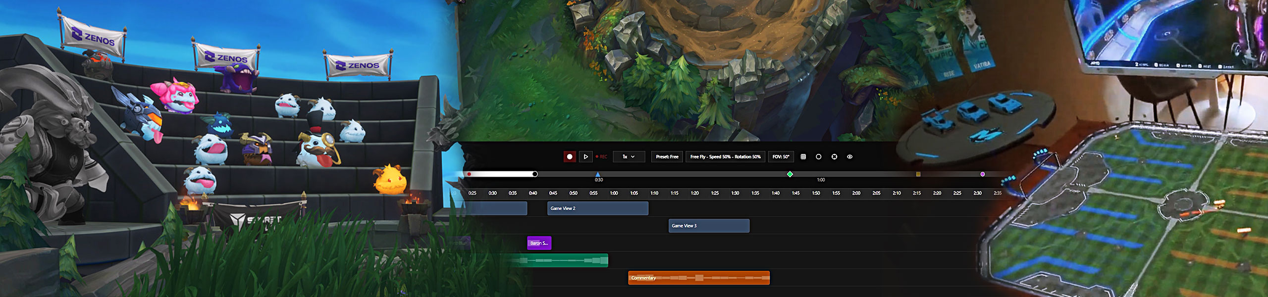The height and width of the screenshot is (297, 1268).
Task: Select the purple circle timeline marker
Action: coord(983,174)
